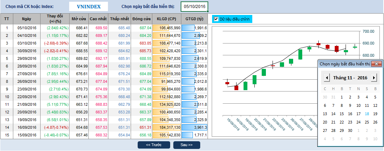Select the row dated 04/10/2016
384x151 pixels.
[x=104, y=35]
